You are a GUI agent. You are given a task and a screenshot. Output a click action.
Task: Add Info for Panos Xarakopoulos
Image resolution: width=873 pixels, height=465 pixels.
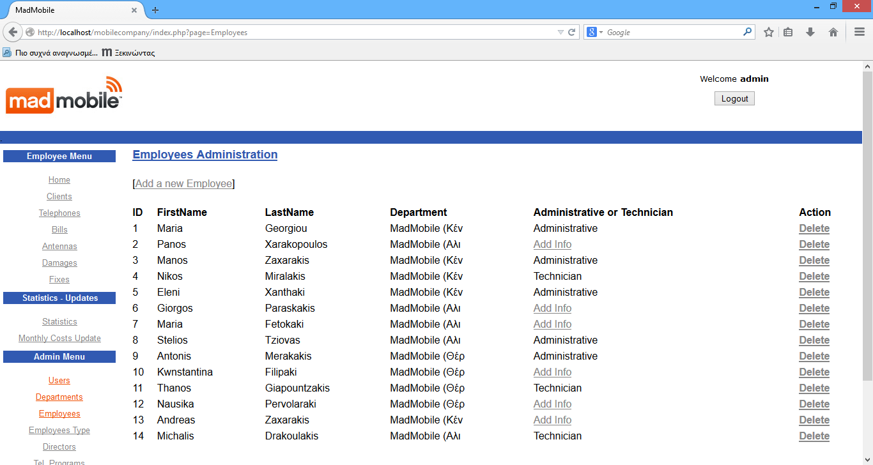click(x=552, y=245)
